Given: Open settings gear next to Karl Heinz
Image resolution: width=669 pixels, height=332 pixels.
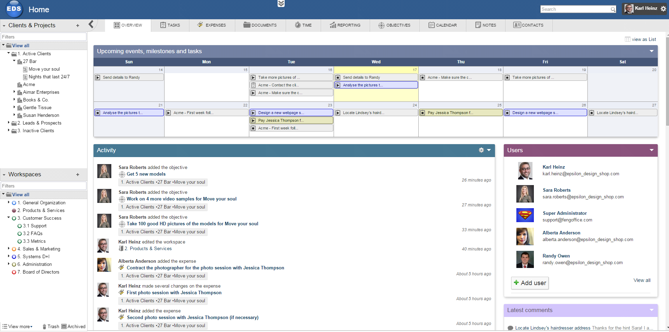Looking at the screenshot, I should click(x=663, y=9).
